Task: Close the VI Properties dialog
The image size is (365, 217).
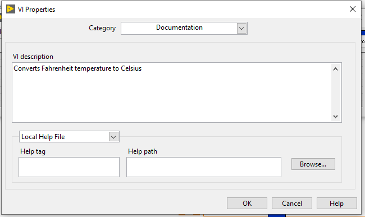Action: pyautogui.click(x=353, y=9)
